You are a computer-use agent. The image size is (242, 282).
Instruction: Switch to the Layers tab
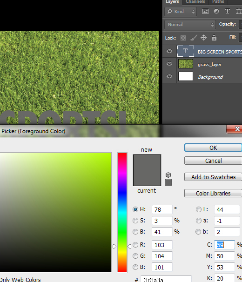coord(172,2)
